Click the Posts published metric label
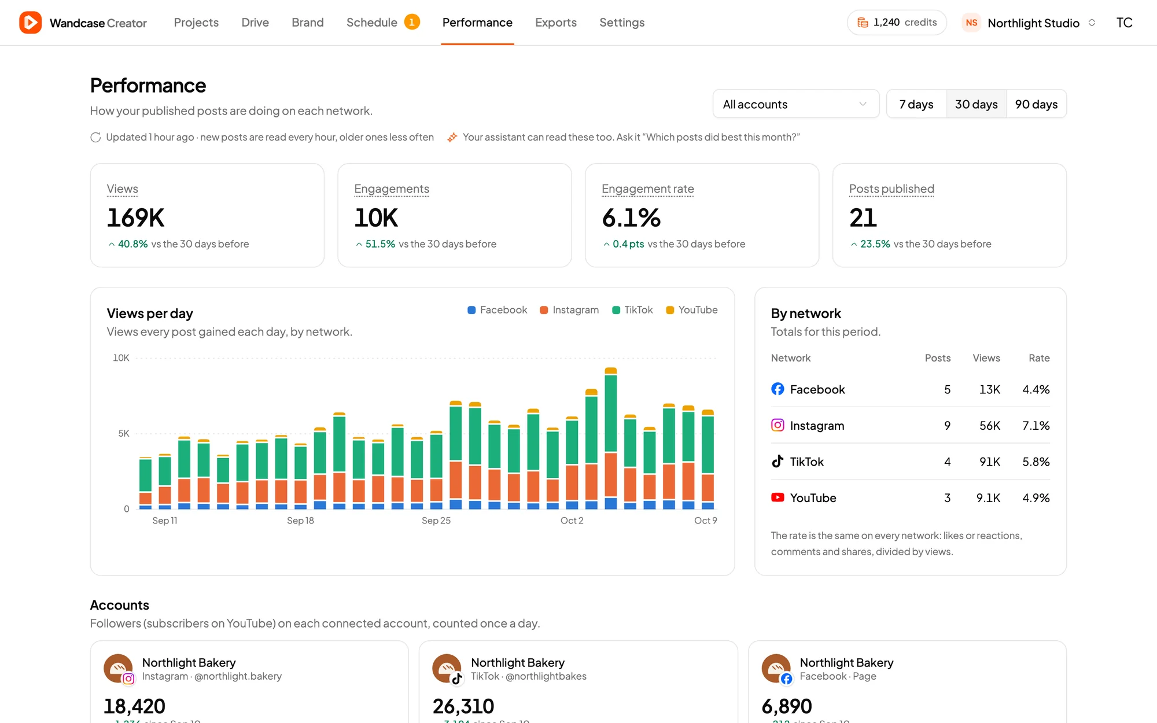Image resolution: width=1157 pixels, height=723 pixels. tap(891, 189)
